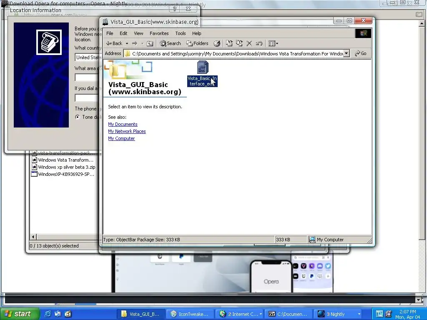The image size is (427, 320).
Task: Click the Go button next to address bar
Action: 361,53
